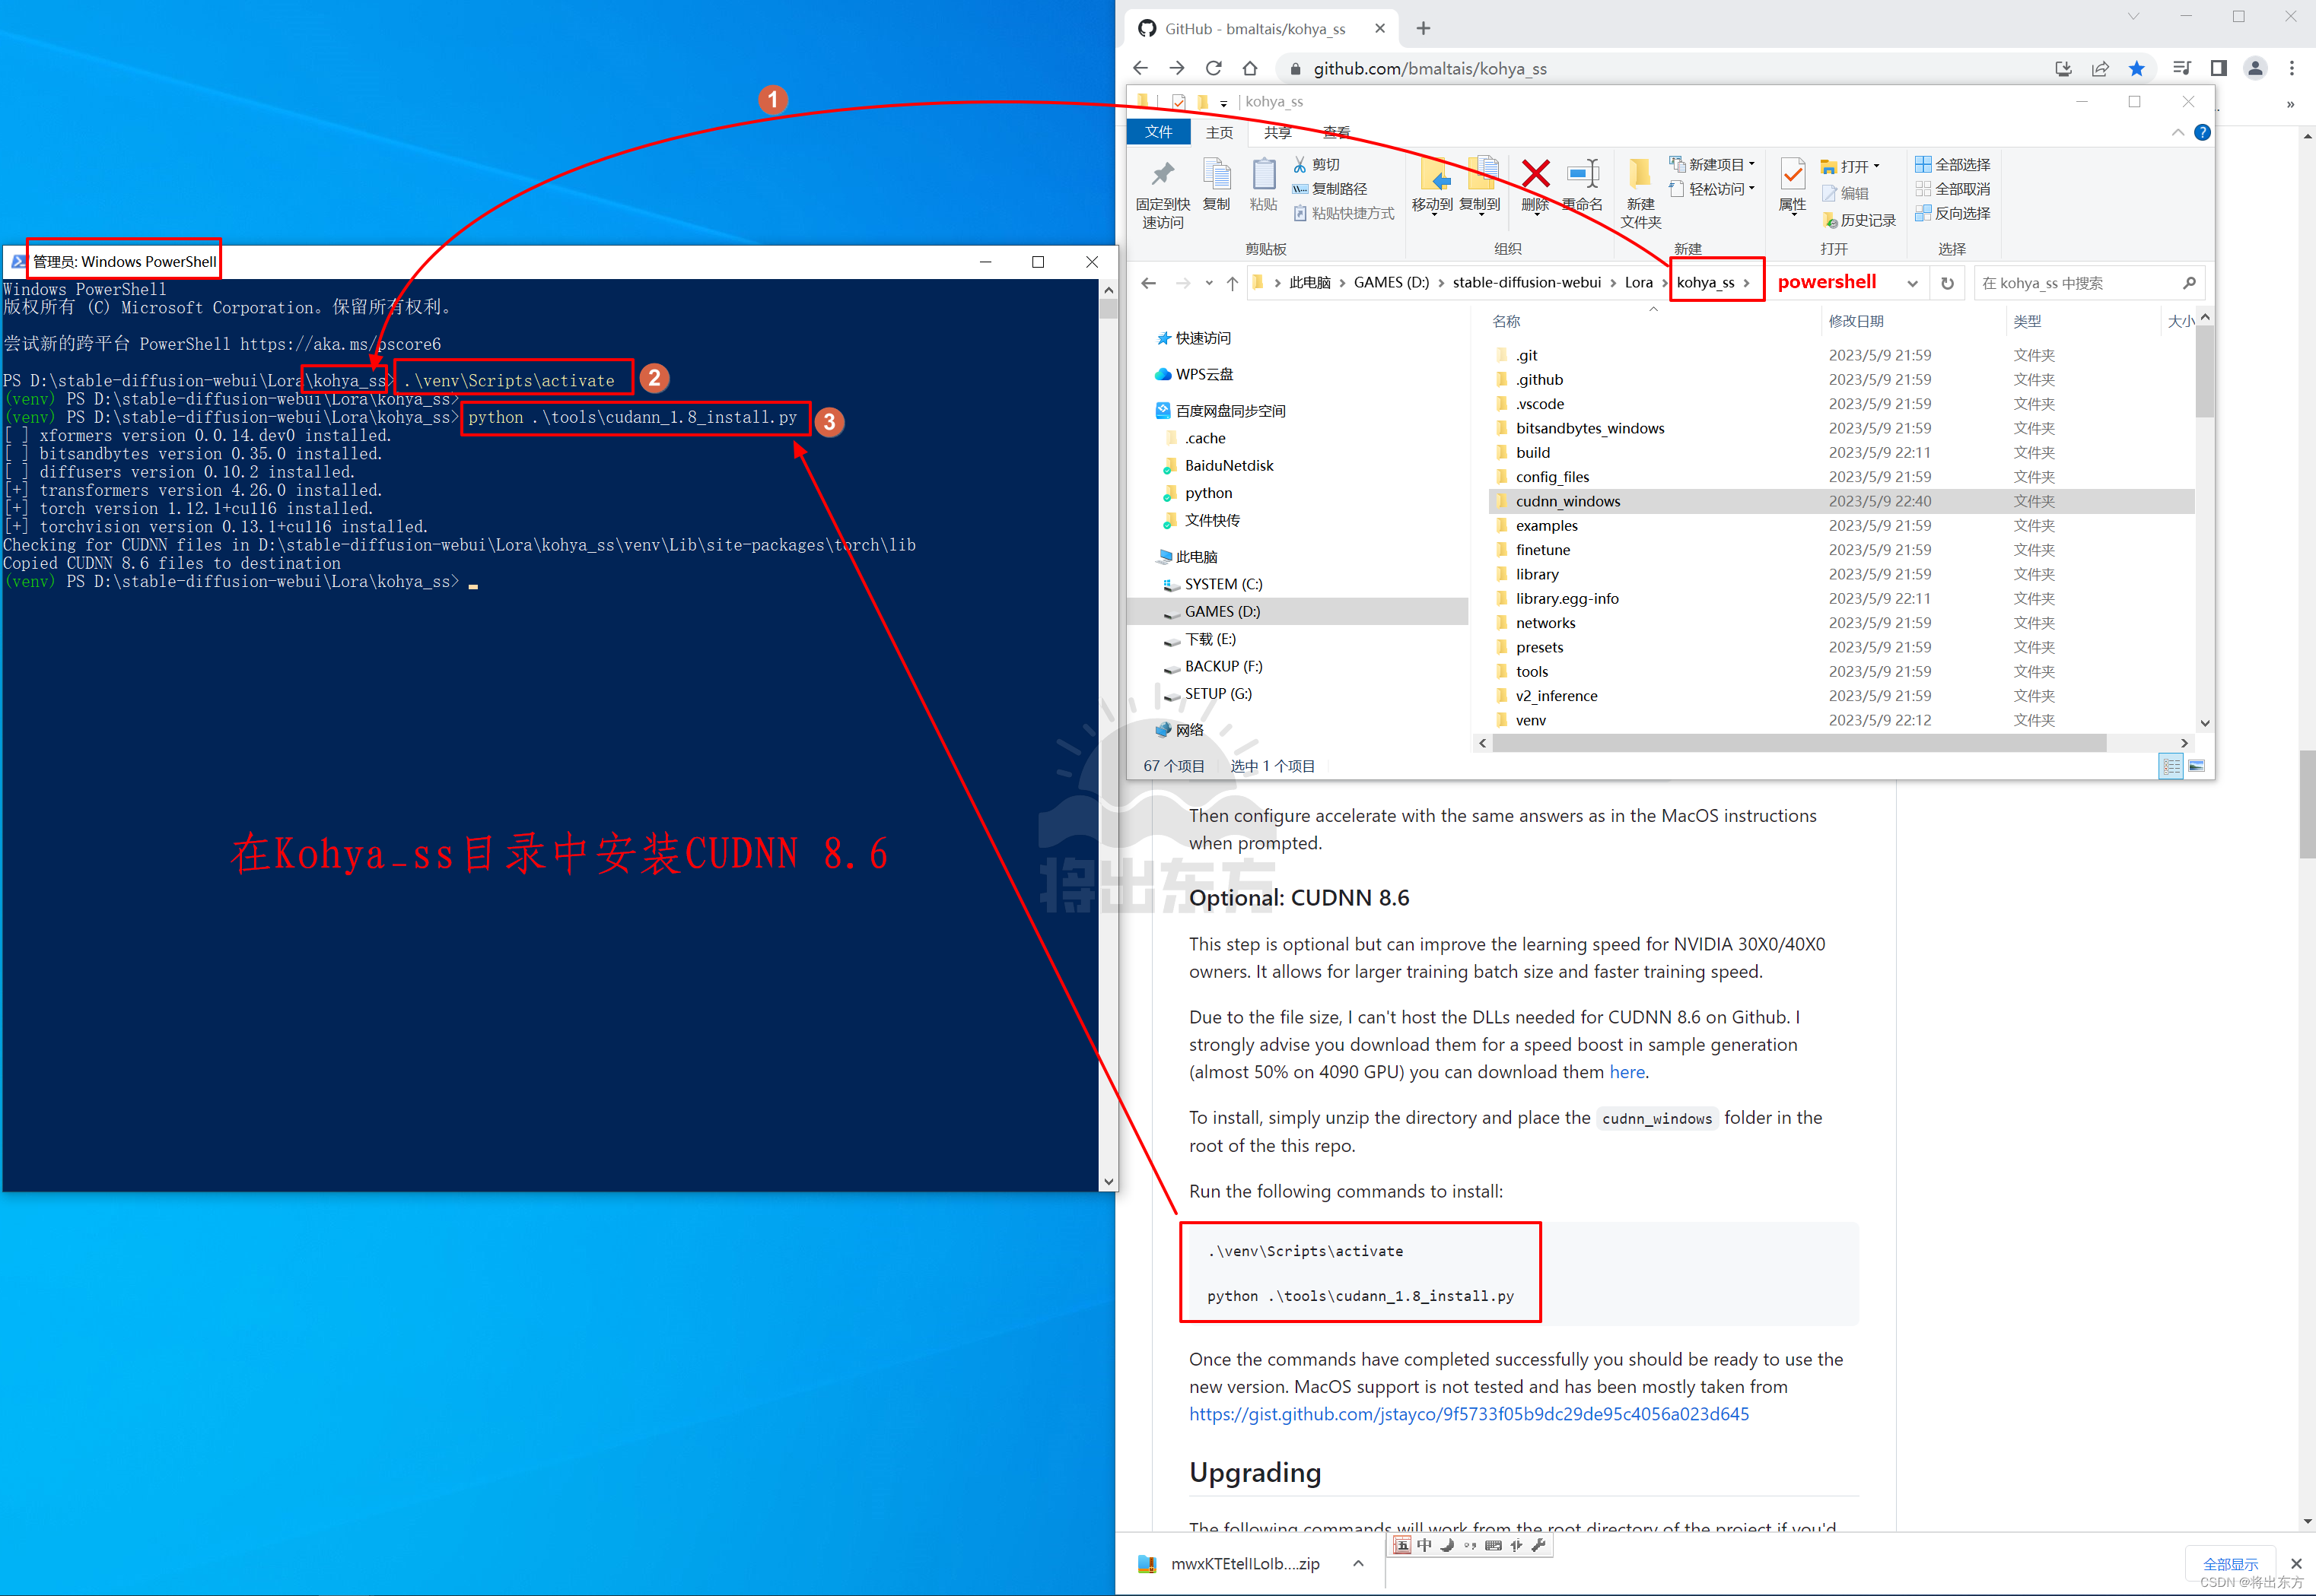The image size is (2316, 1596).
Task: Click the Rename (重命名) ribbon icon
Action: pyautogui.click(x=1582, y=174)
